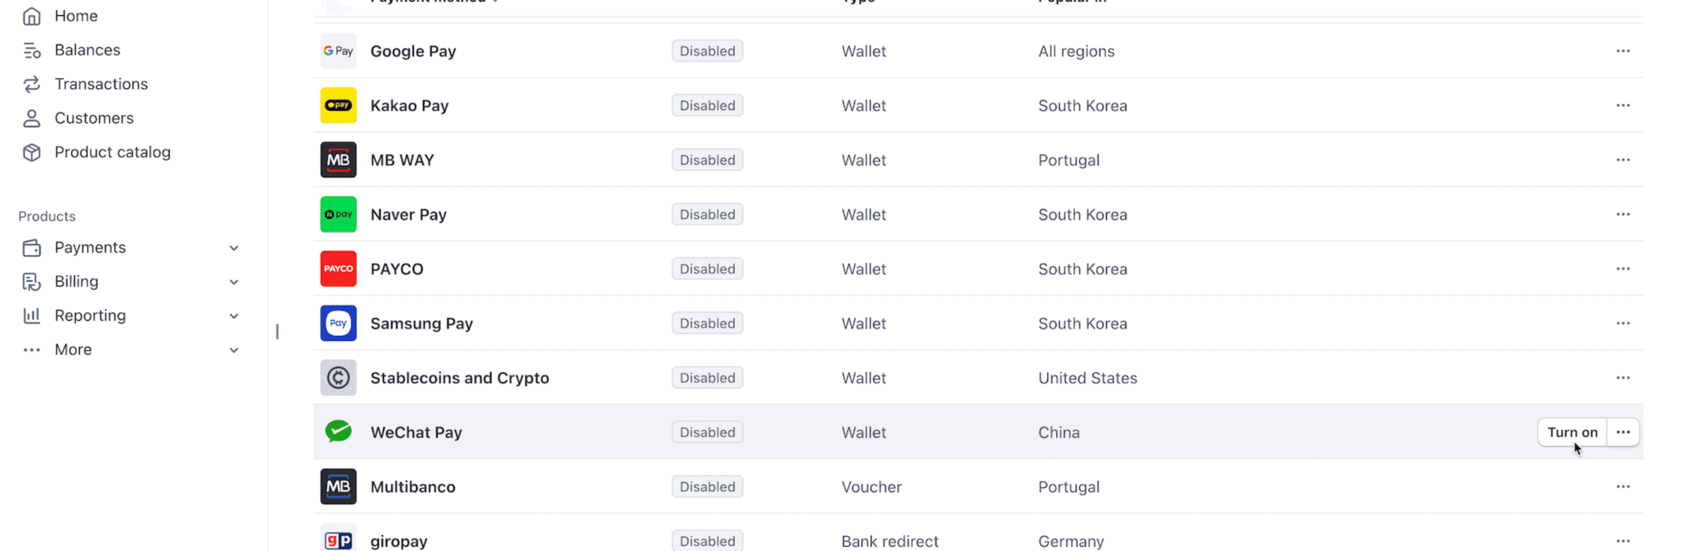The width and height of the screenshot is (1681, 551).
Task: Click the Stablecoins and Crypto icon
Action: [338, 377]
